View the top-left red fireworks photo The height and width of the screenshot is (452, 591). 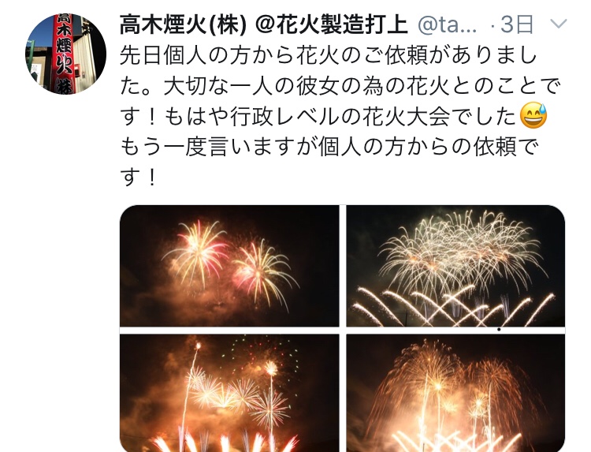point(229,266)
